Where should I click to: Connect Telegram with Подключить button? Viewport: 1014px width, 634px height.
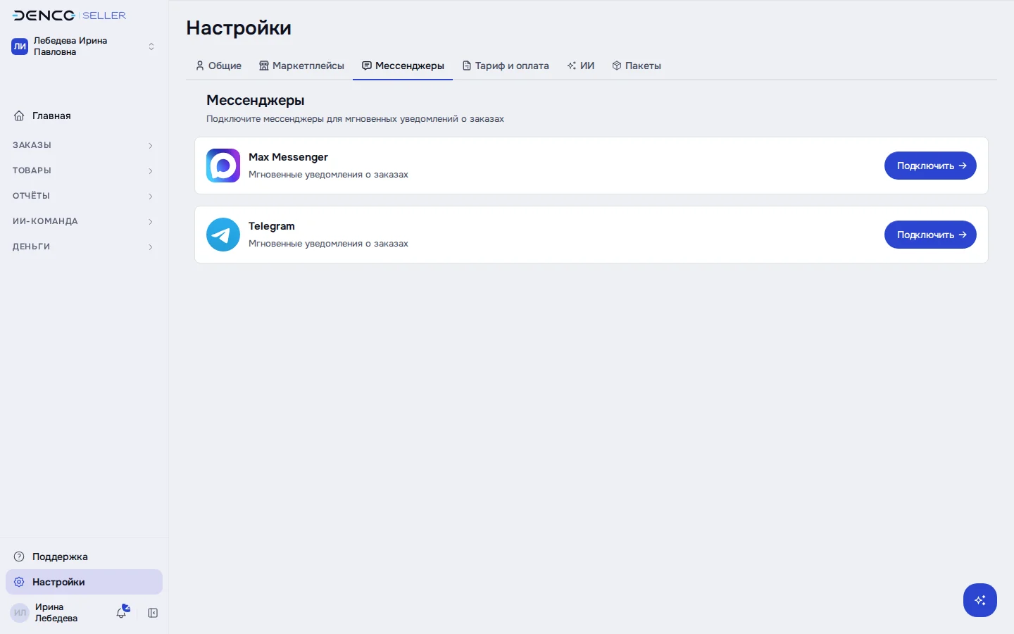point(930,235)
